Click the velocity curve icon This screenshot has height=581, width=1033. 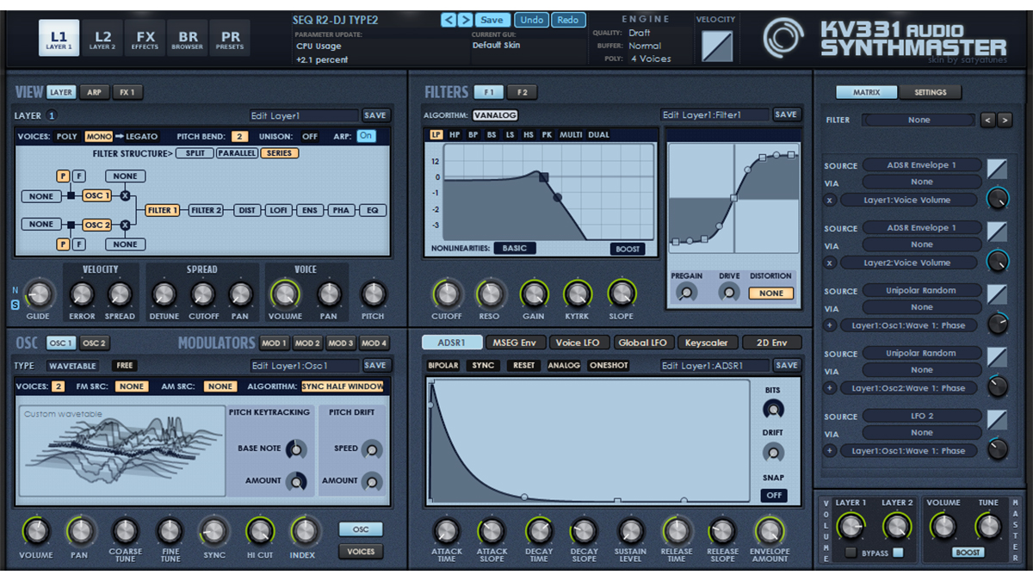[x=716, y=46]
